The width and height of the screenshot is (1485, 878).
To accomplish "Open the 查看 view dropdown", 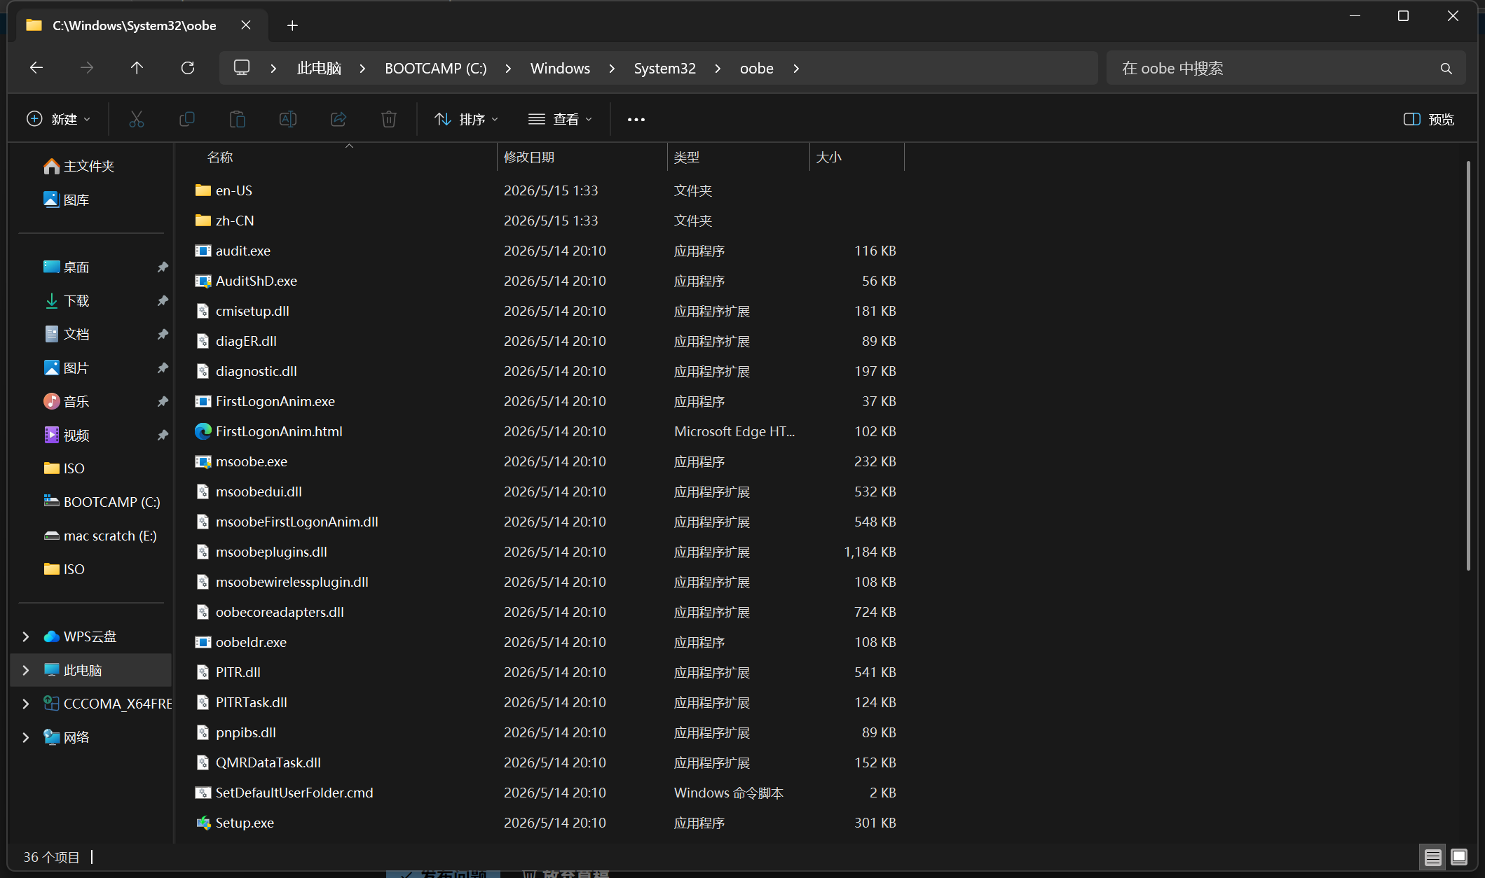I will 560,120.
